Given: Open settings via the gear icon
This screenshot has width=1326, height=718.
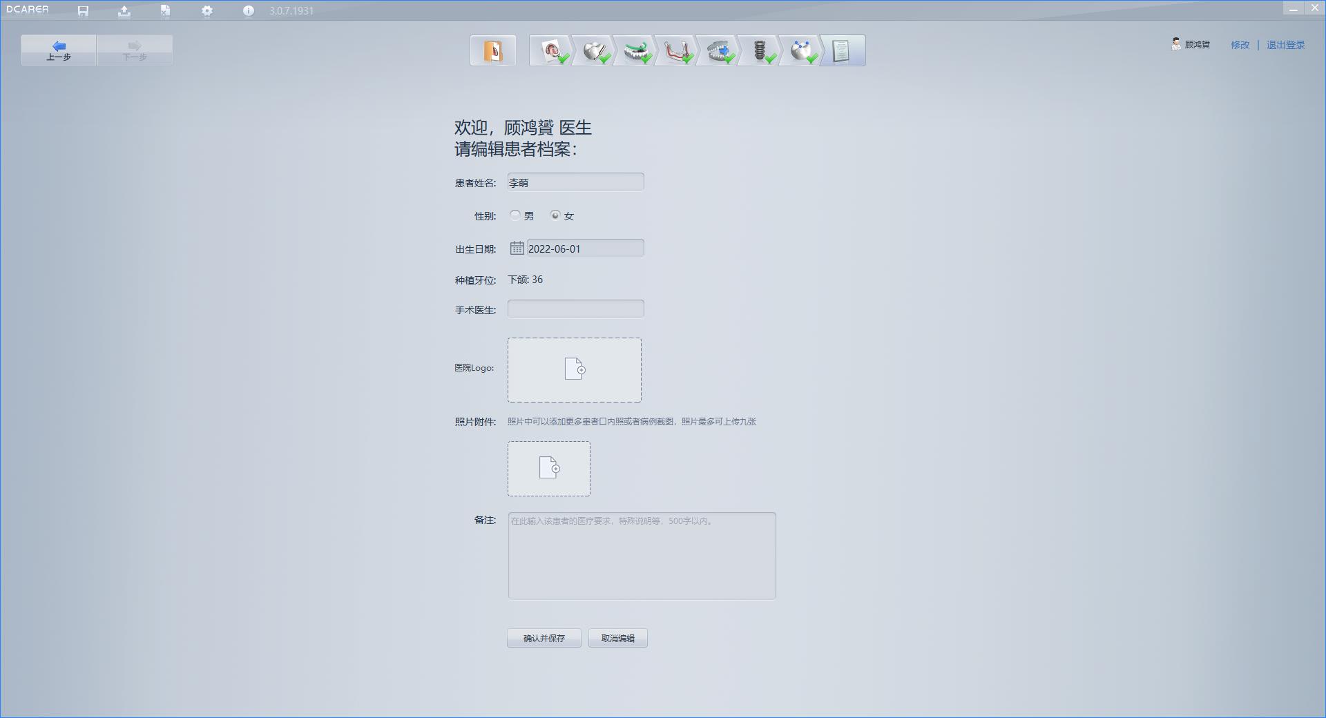Looking at the screenshot, I should [207, 11].
